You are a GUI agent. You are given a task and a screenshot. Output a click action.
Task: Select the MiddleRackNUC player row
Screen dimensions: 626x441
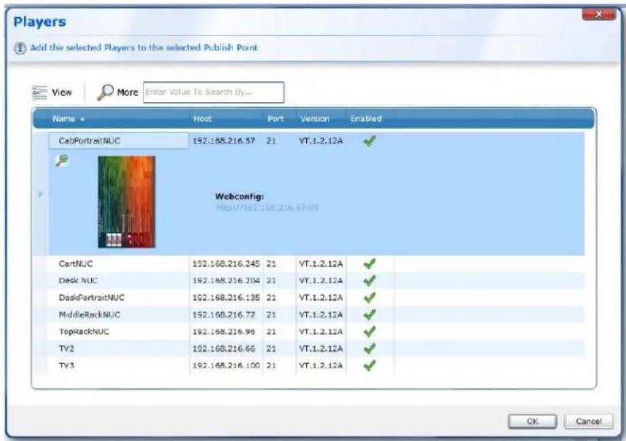click(x=310, y=315)
